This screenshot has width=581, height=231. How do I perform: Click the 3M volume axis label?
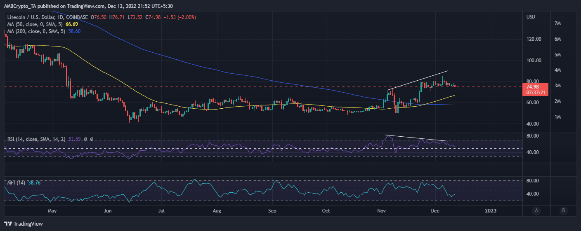click(557, 86)
